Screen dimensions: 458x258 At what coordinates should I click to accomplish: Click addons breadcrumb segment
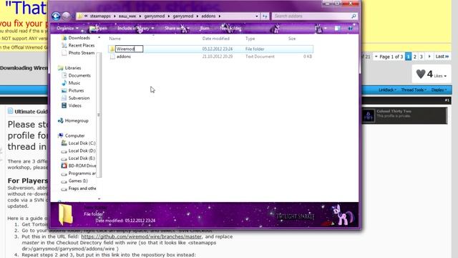pos(208,16)
